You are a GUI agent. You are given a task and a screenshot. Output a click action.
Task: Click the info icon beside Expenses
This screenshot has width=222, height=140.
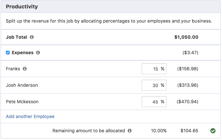click(38, 53)
